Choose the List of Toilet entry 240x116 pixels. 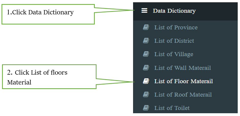tap(185, 108)
